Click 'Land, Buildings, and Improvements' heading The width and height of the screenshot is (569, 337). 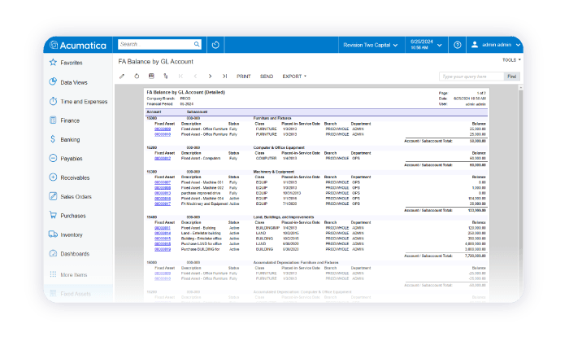tap(284, 217)
